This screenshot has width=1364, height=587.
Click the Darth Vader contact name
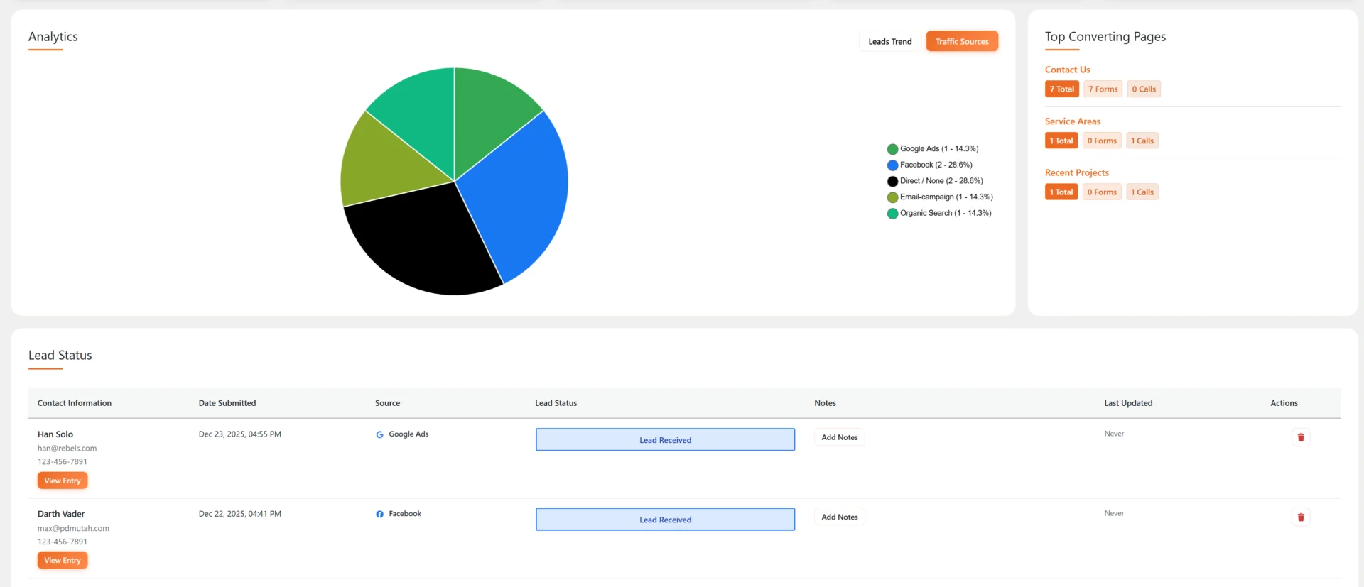point(61,514)
